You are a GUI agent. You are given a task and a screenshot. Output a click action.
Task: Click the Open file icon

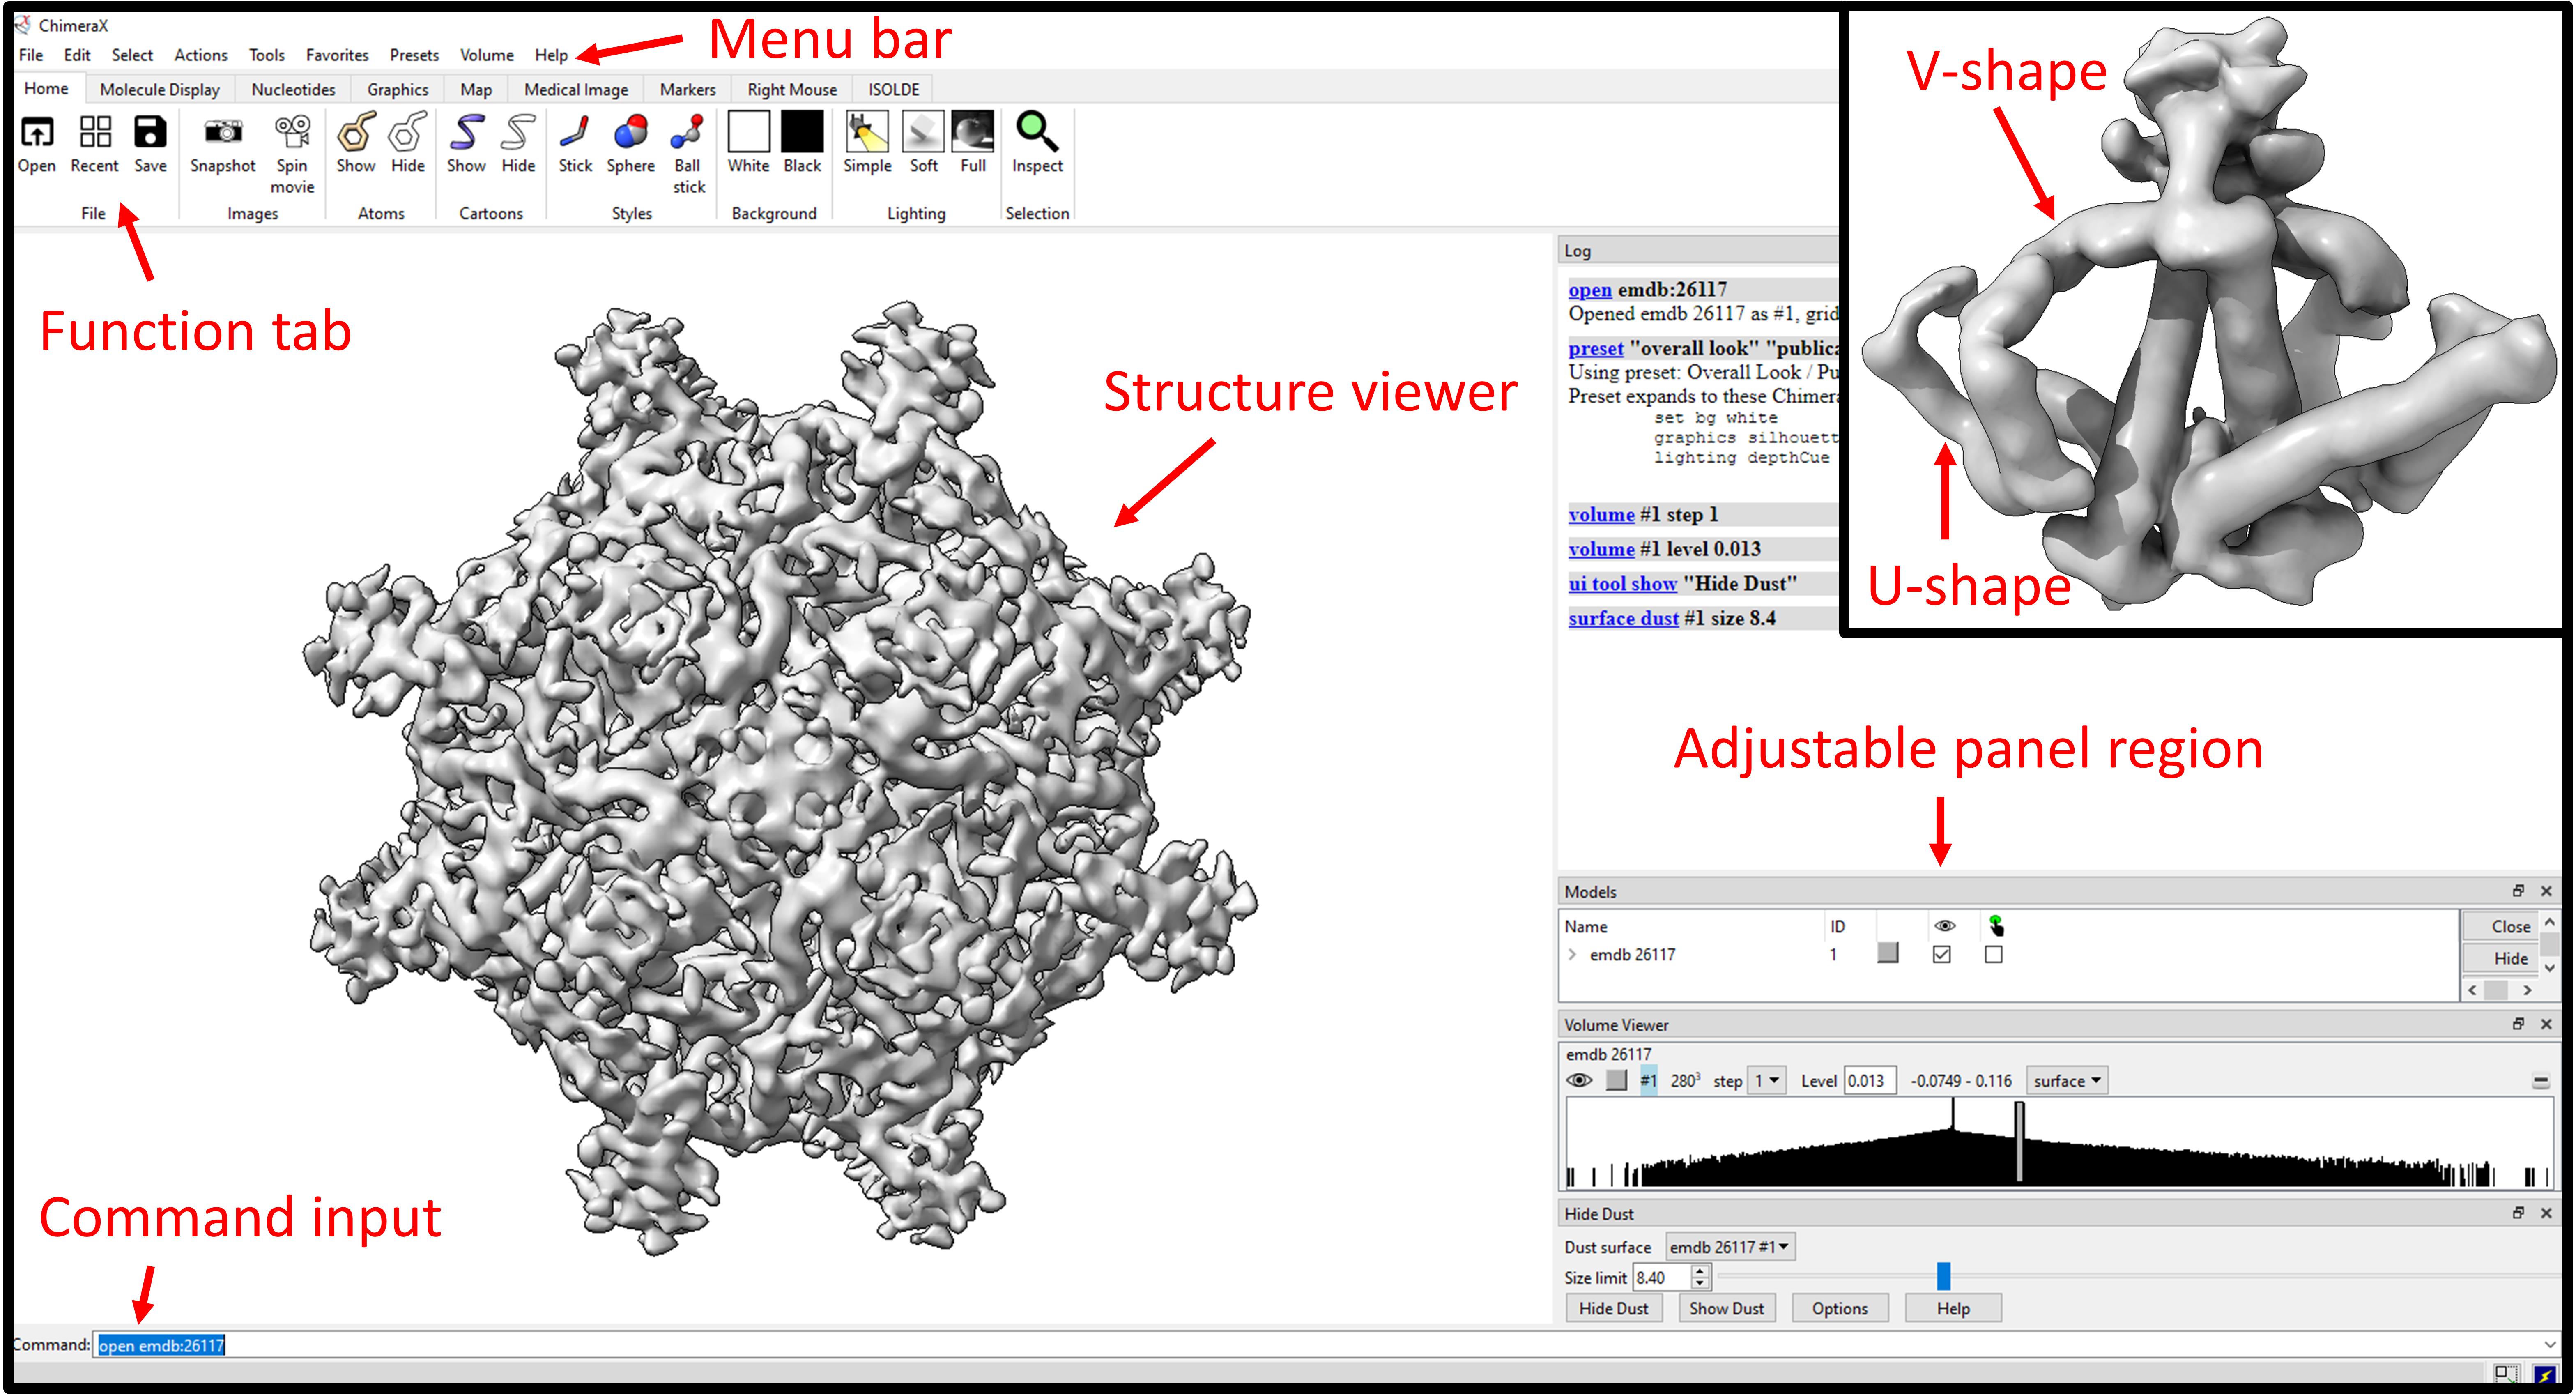pyautogui.click(x=37, y=132)
